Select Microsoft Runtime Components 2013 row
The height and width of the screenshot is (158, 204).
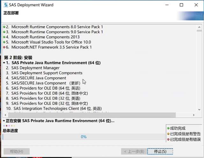click(x=46, y=37)
